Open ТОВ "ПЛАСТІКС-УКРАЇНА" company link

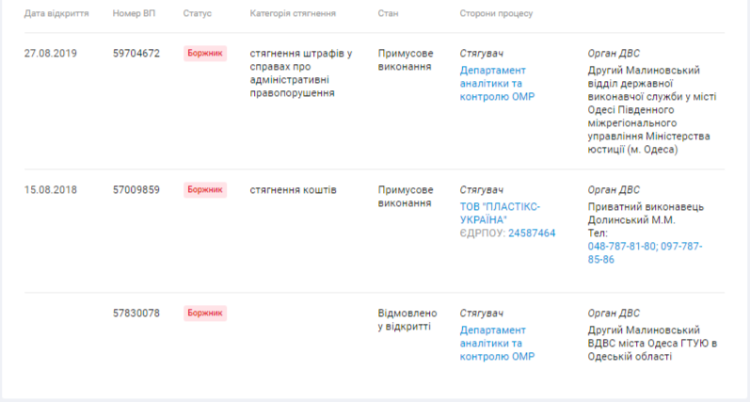pyautogui.click(x=500, y=214)
